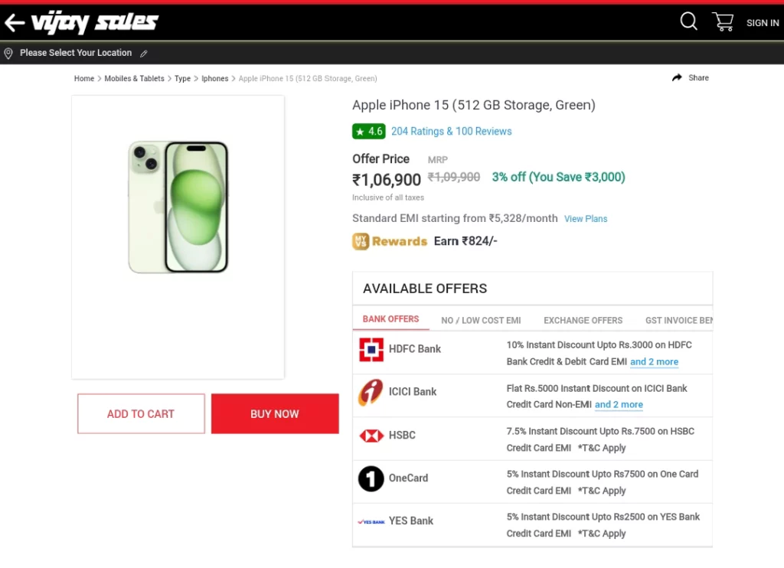This screenshot has width=784, height=568.
Task: Click the Add to Cart button
Action: (x=141, y=414)
